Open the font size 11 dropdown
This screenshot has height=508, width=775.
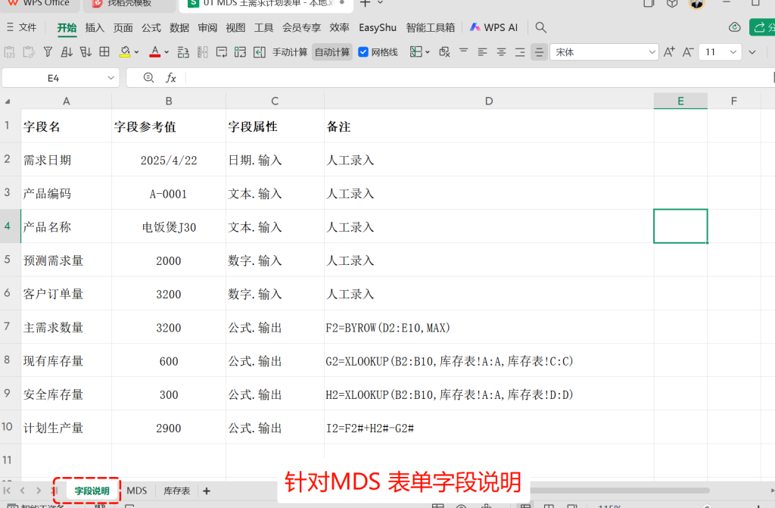pyautogui.click(x=733, y=52)
